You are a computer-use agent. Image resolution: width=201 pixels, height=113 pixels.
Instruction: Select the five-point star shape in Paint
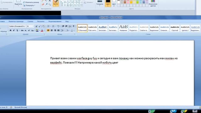tap(68, 5)
